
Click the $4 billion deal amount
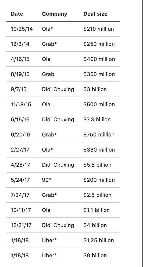click(95, 225)
